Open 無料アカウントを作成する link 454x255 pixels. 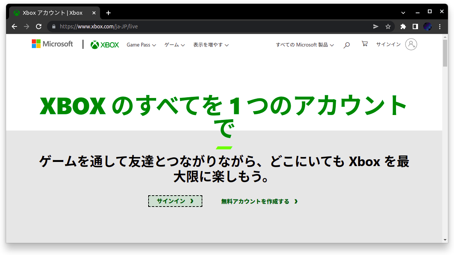(259, 201)
